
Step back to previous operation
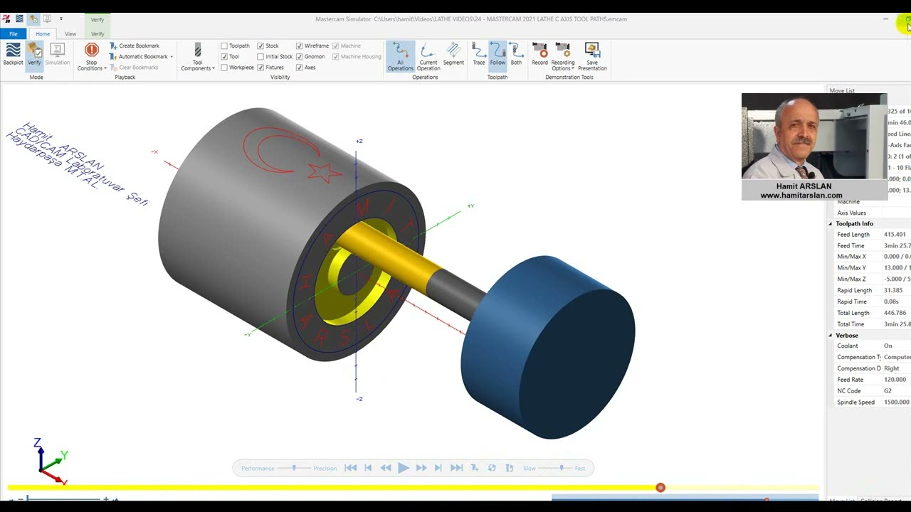[368, 468]
